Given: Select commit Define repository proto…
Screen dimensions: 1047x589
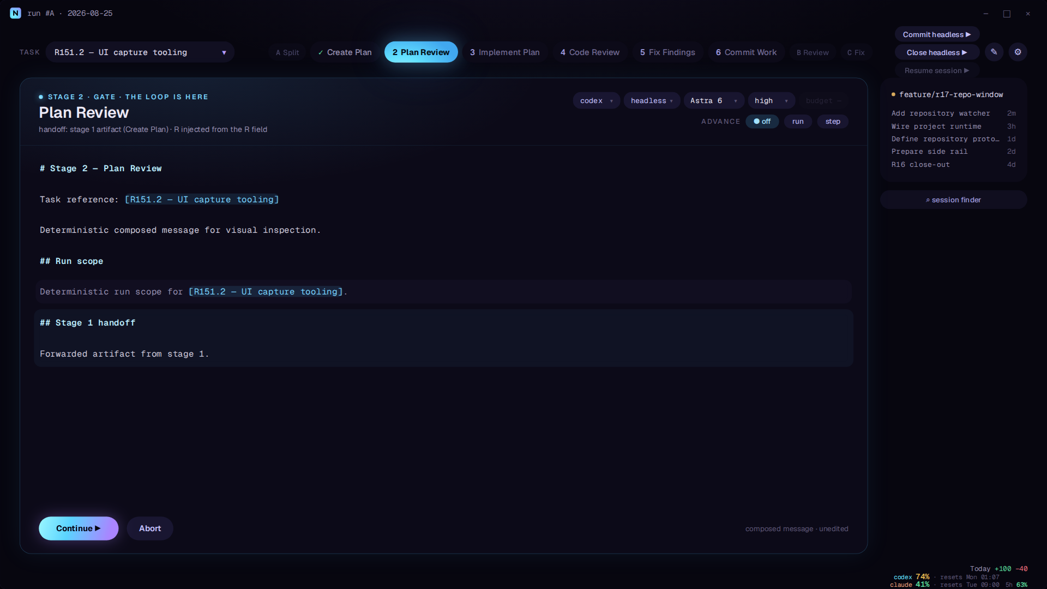Looking at the screenshot, I should (953, 139).
